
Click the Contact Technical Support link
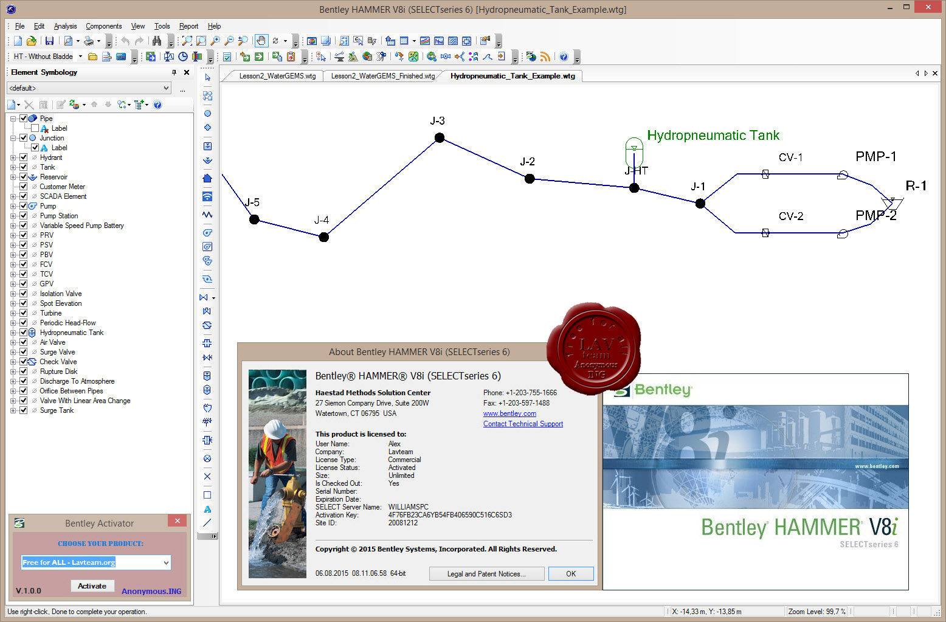[523, 424]
